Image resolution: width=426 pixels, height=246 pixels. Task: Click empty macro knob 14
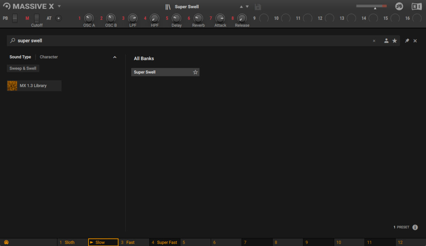(373, 18)
